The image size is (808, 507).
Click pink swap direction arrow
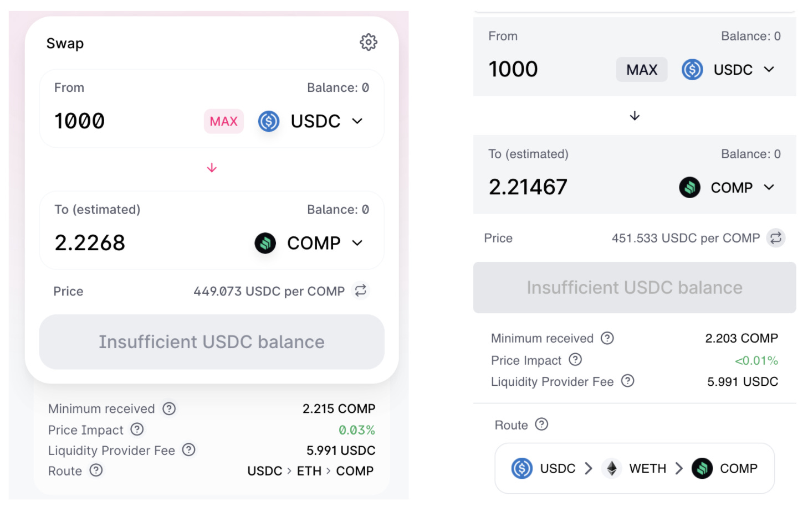point(212,168)
